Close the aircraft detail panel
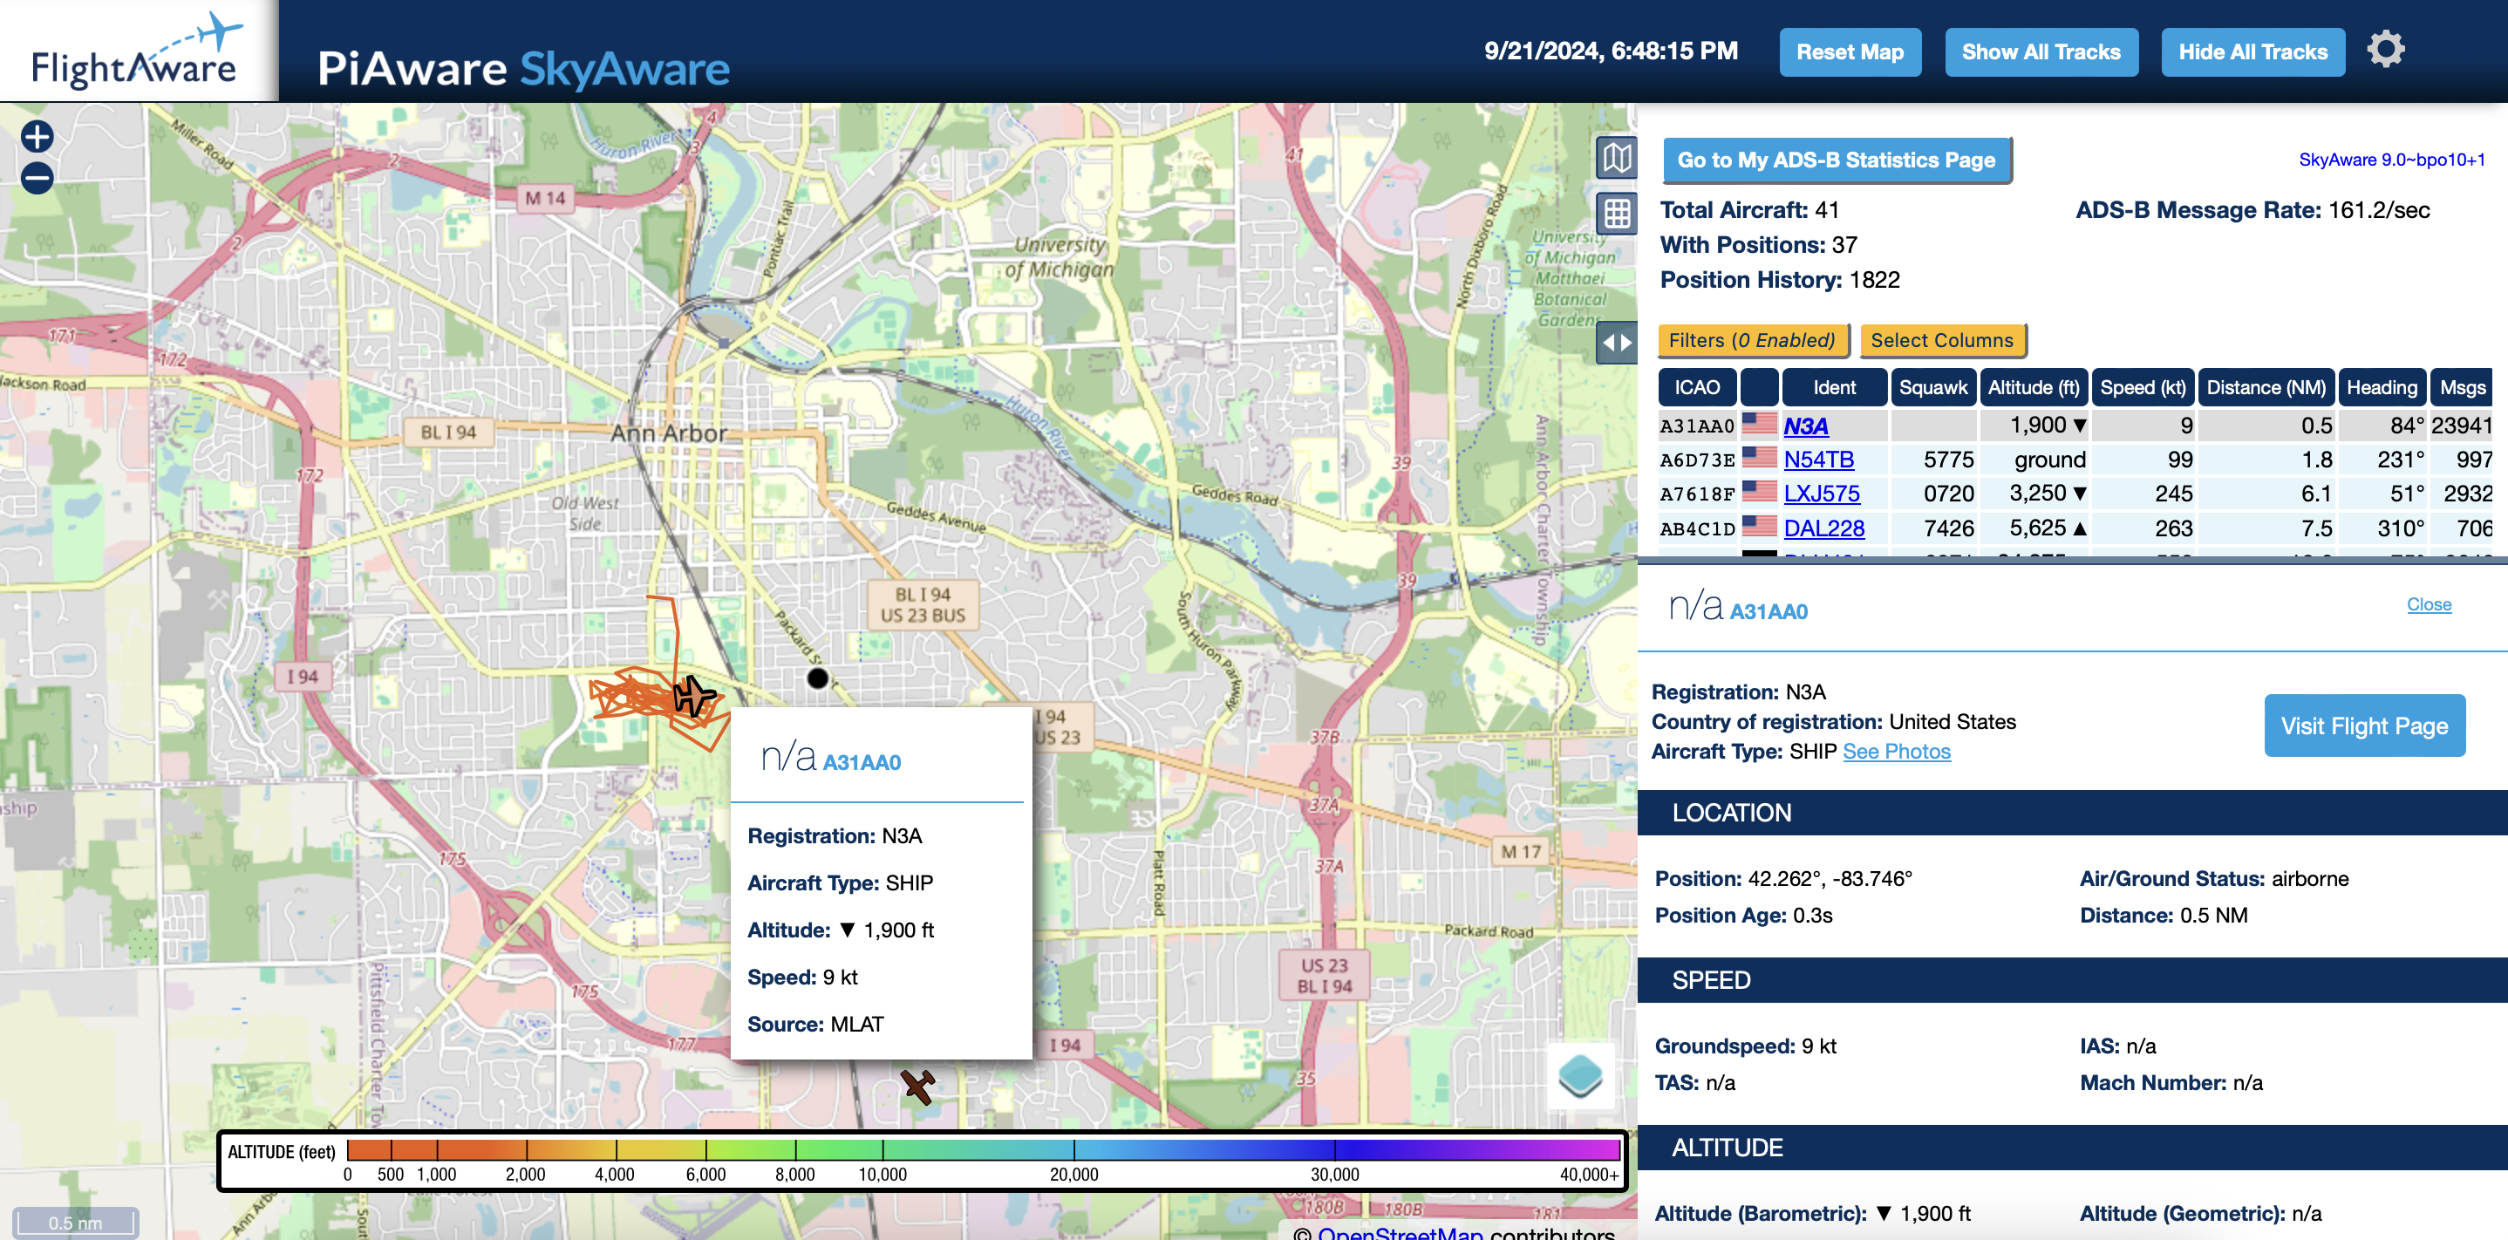 2428,604
